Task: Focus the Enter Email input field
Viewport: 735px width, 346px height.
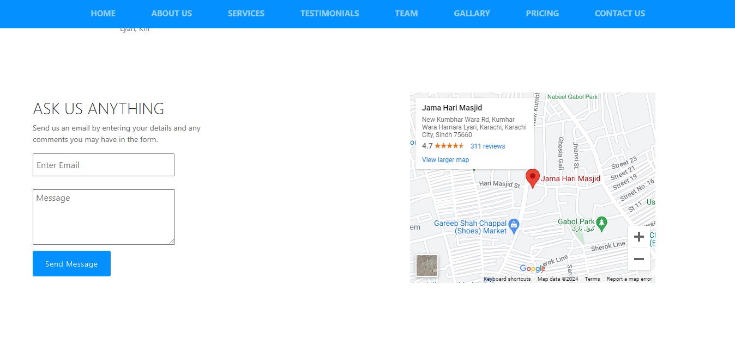Action: coord(104,165)
